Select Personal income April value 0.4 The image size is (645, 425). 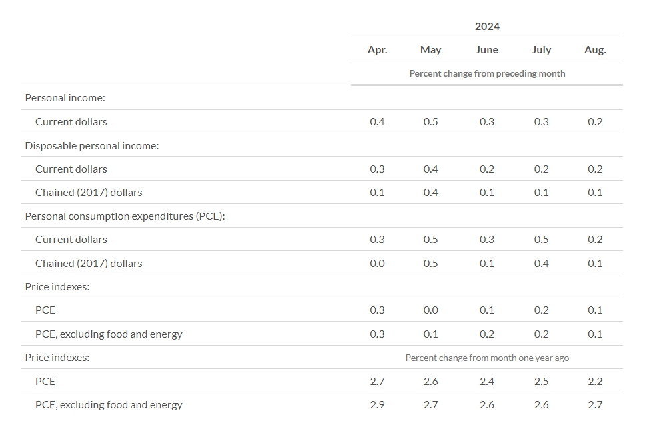(377, 121)
